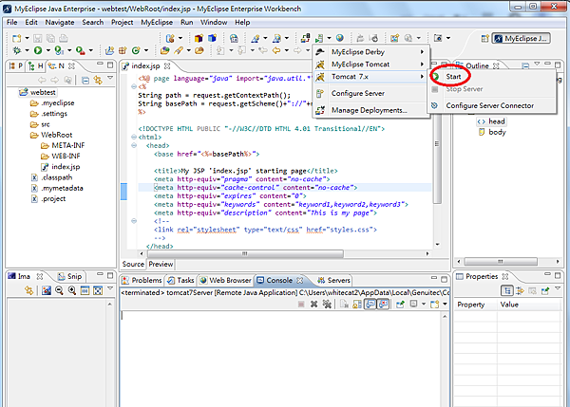Image resolution: width=570 pixels, height=407 pixels.
Task: Expand the MyEclipse Tomcat submenu arrow
Action: click(422, 64)
